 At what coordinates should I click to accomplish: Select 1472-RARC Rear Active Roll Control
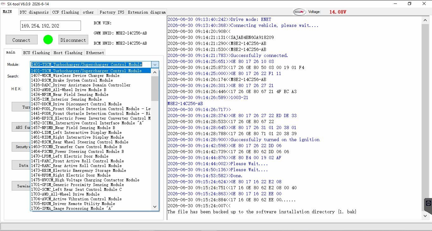pos(91,166)
